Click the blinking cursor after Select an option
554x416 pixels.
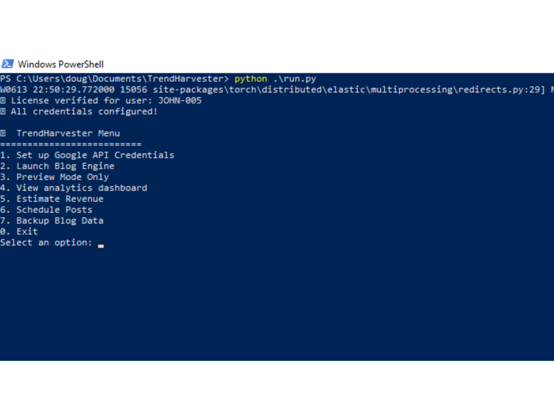point(101,246)
